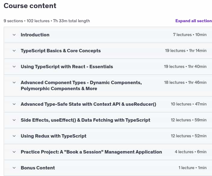The height and width of the screenshot is (176, 212).
Task: Expand the Practice Project section chevron
Action: pos(14,152)
